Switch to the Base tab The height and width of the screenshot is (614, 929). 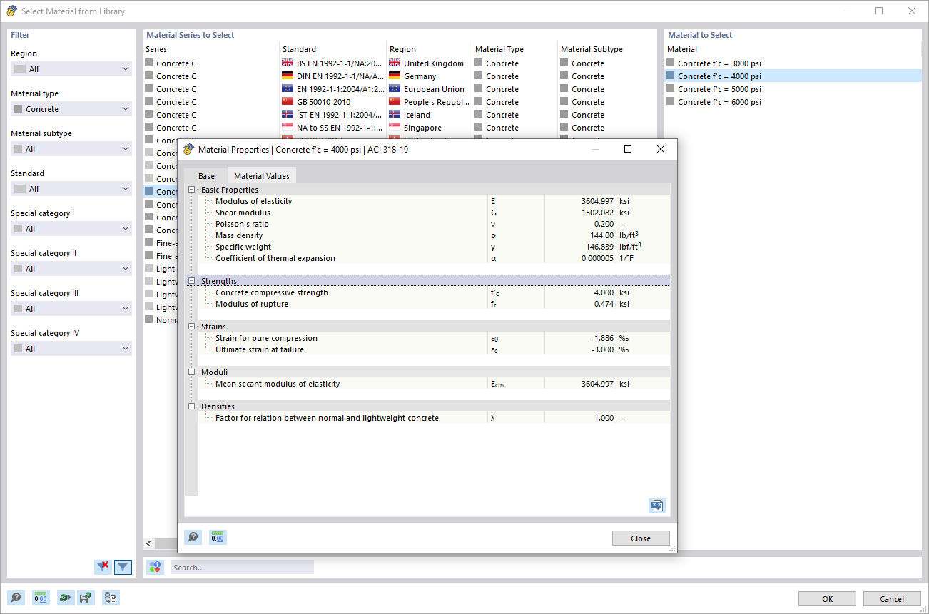(206, 176)
